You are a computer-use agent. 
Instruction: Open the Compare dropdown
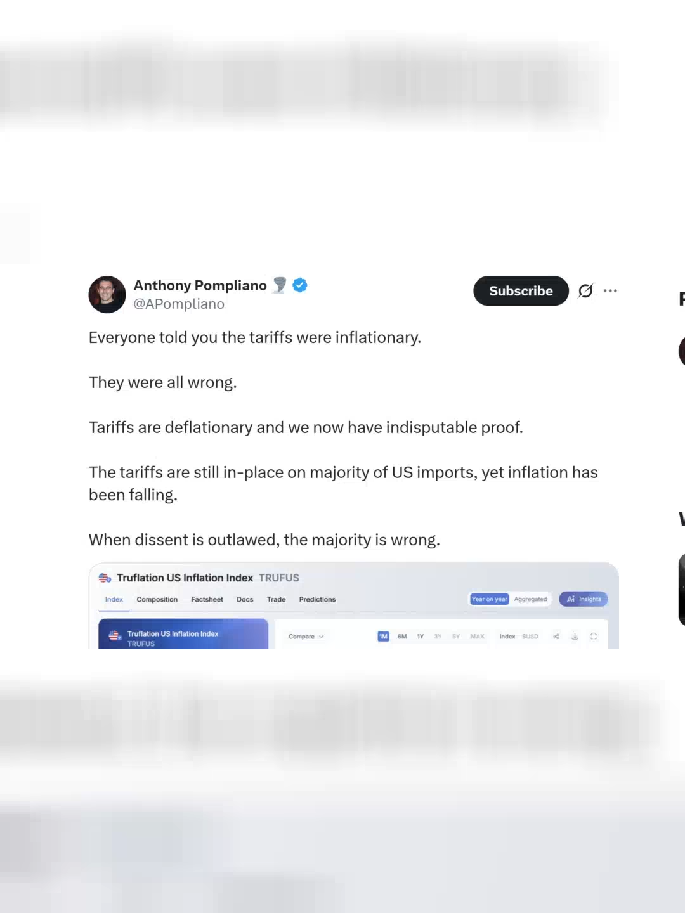click(x=305, y=636)
